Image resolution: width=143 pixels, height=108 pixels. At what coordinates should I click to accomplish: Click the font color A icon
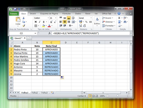[49, 26]
